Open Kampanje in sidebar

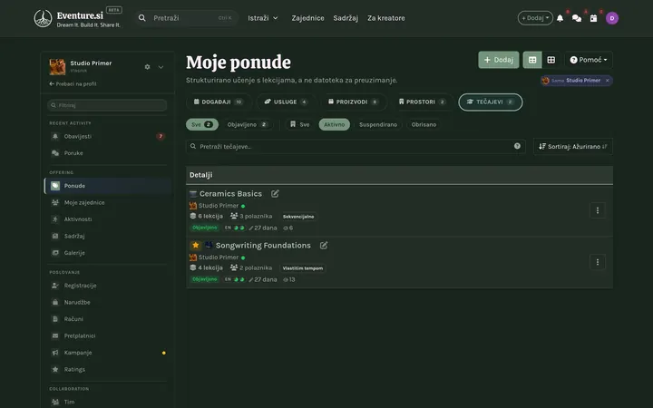click(x=107, y=352)
